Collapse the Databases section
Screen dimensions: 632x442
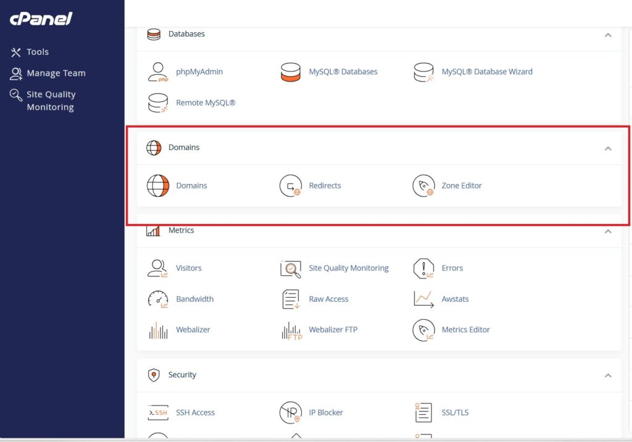click(x=608, y=36)
